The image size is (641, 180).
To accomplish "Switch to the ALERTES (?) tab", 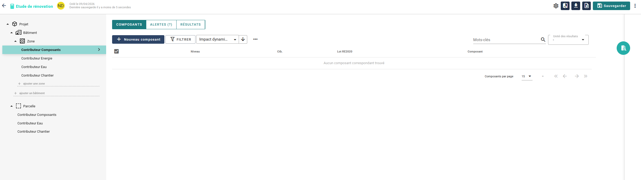I will 161,25.
